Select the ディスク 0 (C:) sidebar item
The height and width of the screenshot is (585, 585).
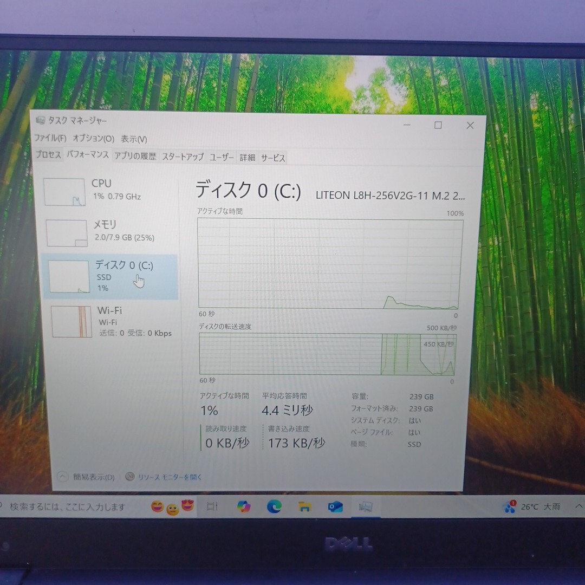[110, 276]
